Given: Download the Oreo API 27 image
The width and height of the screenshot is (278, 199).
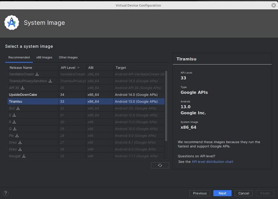Looking at the screenshot, I should (20, 142).
